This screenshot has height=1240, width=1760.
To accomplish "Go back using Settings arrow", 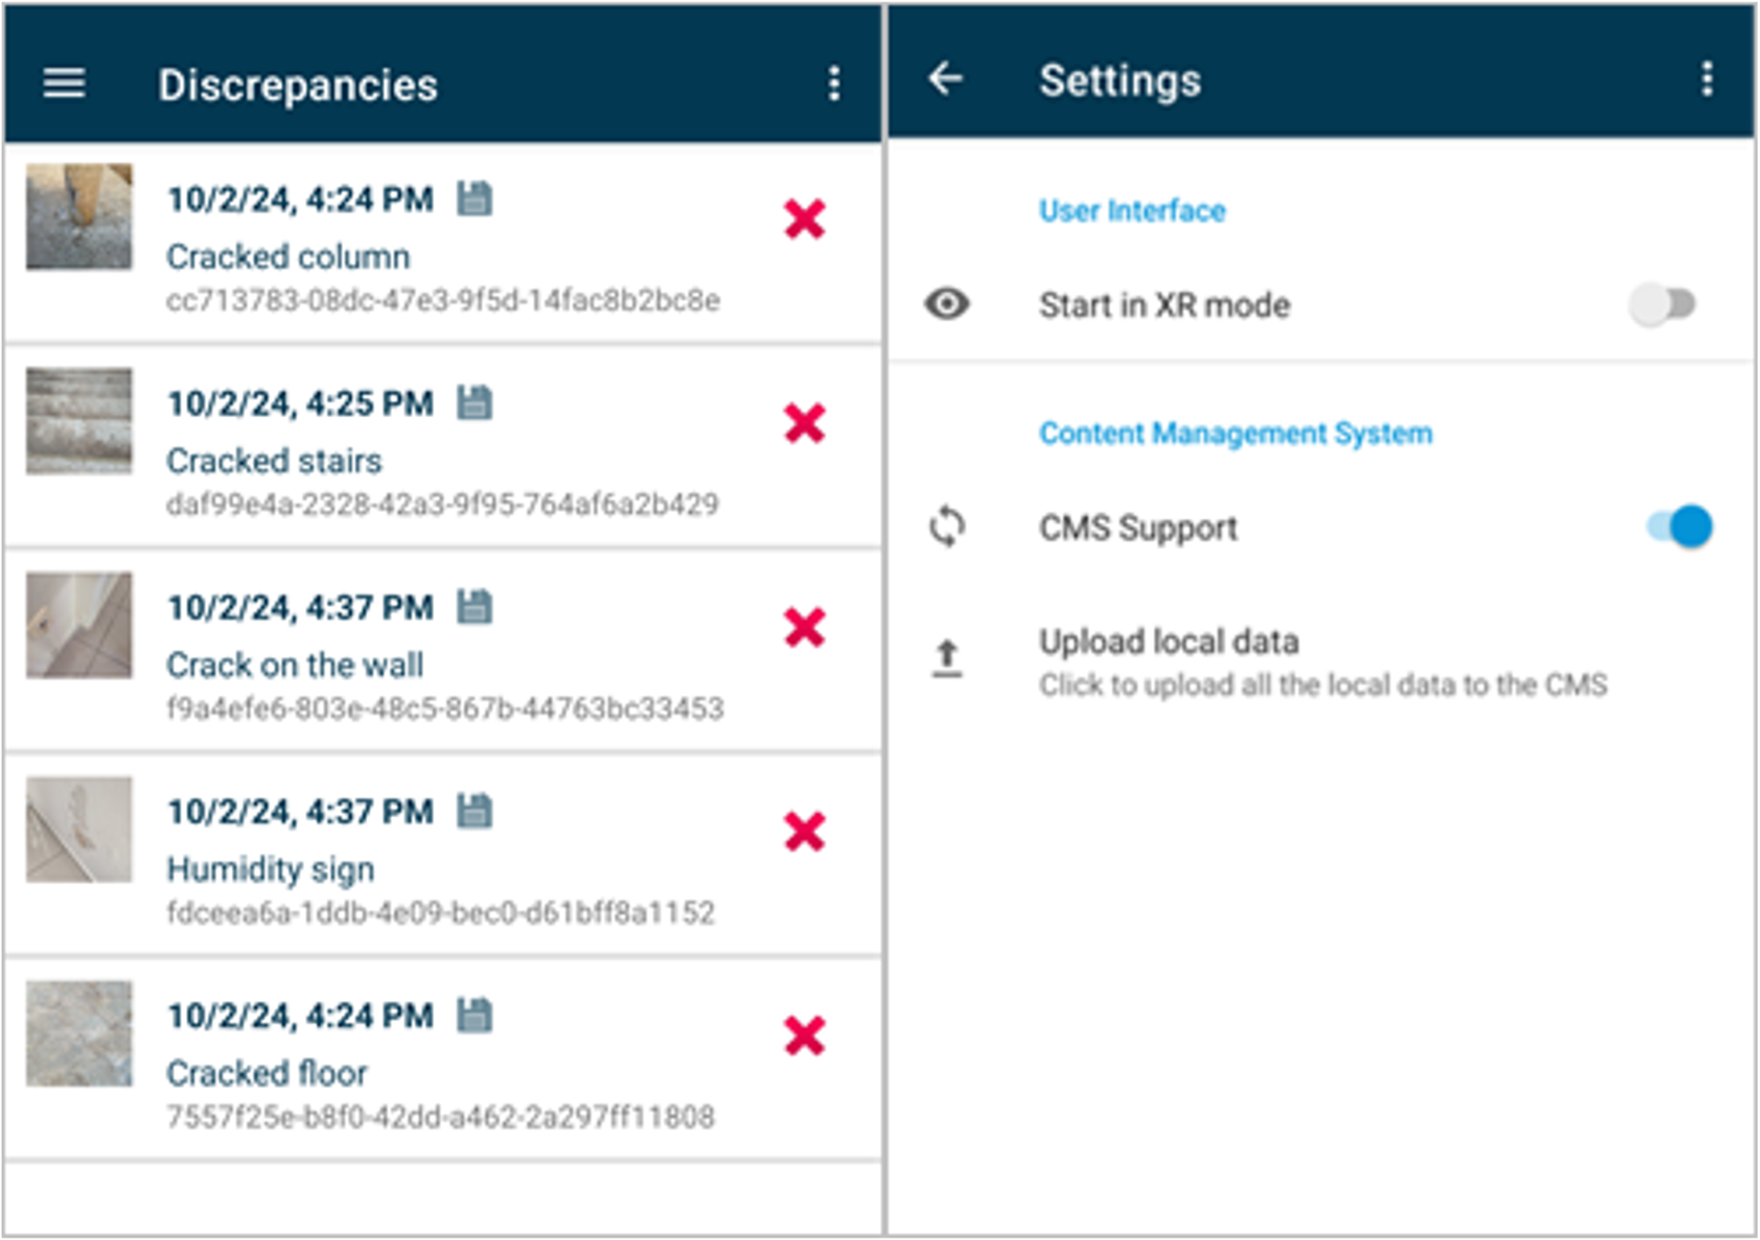I will point(945,79).
